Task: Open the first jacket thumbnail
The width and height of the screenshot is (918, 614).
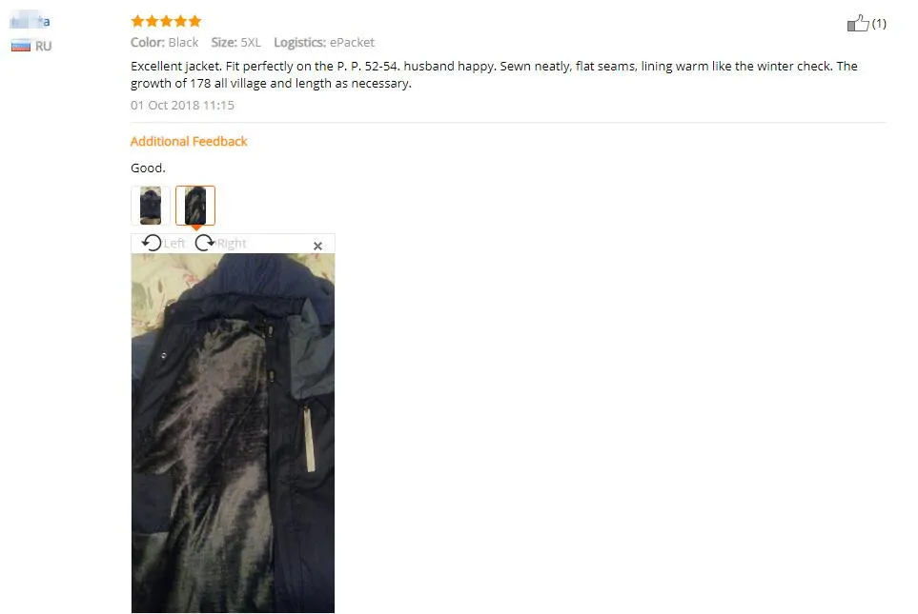Action: (151, 206)
